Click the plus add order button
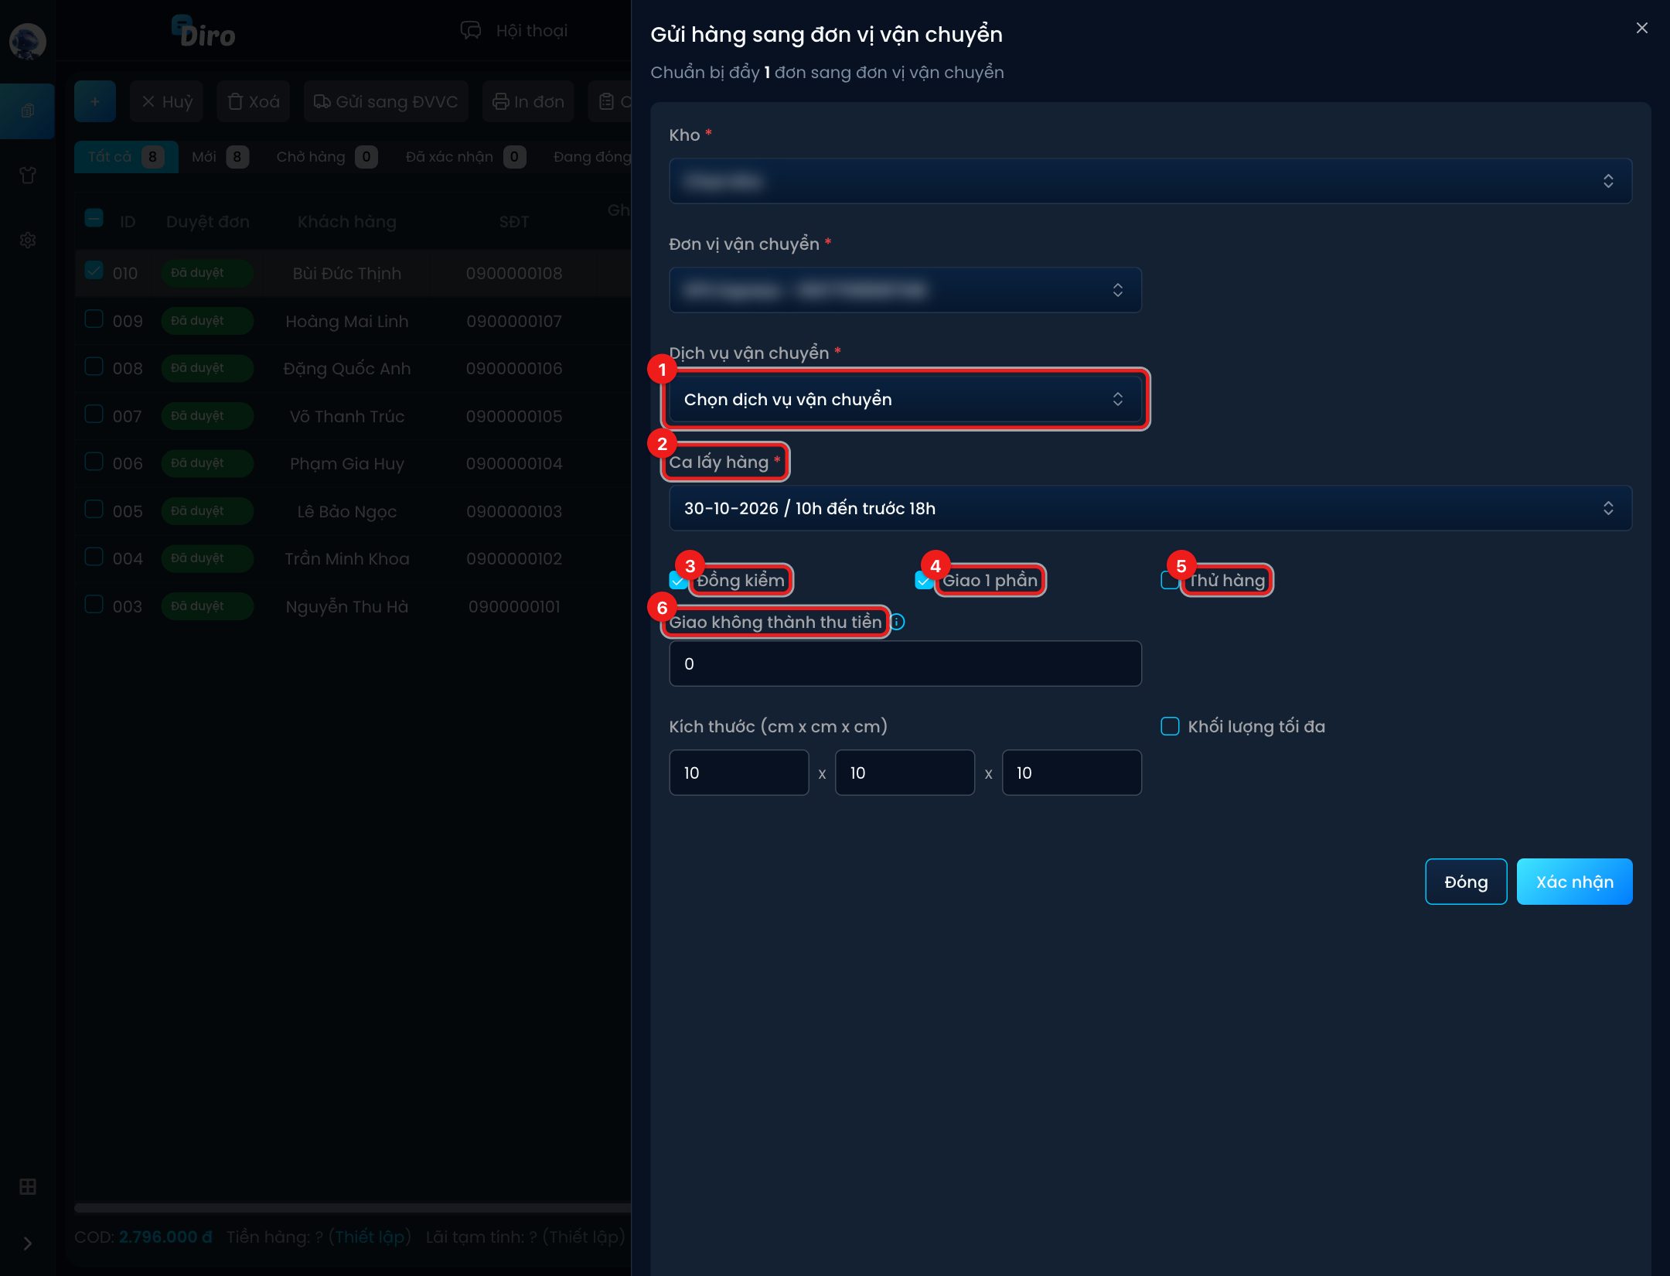 [95, 101]
